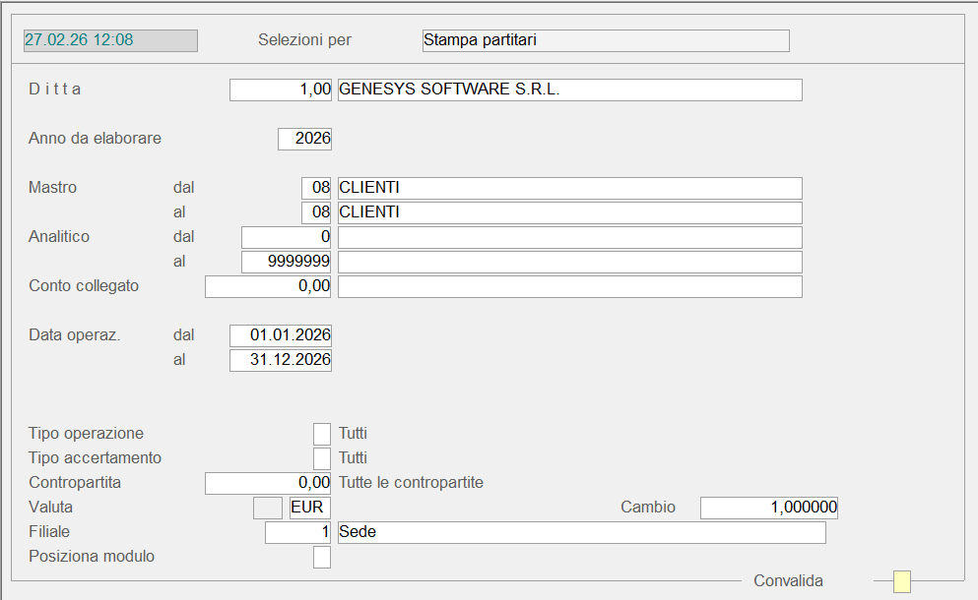Set the Data operaz. dal date field

281,335
